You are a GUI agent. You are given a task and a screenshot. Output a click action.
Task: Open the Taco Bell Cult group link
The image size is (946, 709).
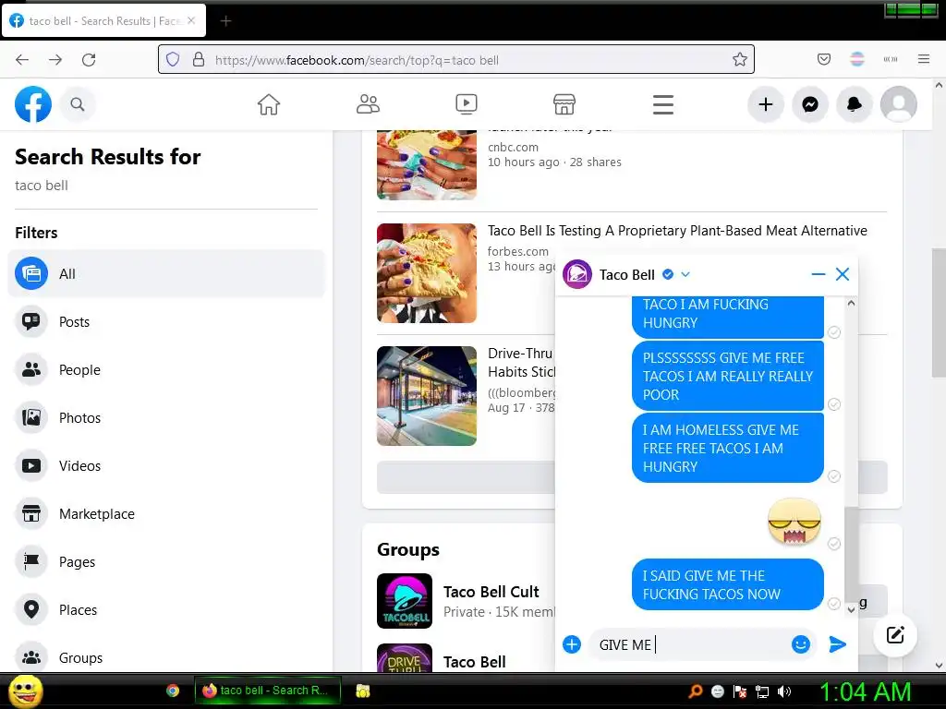click(x=491, y=592)
